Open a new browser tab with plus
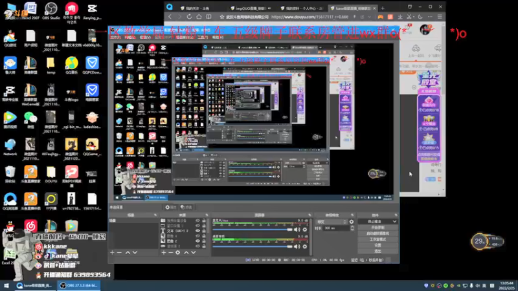The image size is (518, 291). (383, 8)
